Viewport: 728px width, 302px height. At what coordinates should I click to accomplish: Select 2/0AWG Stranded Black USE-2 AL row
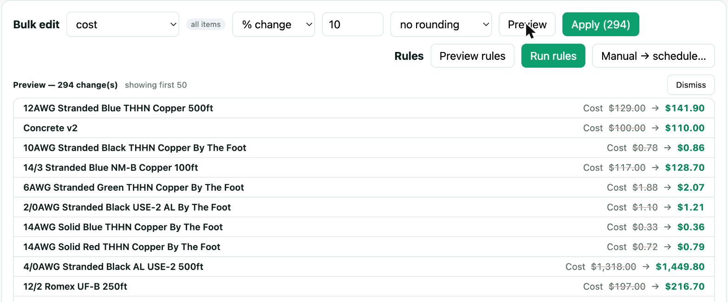[364, 207]
